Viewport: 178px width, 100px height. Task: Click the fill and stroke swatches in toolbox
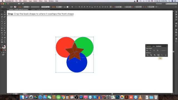(x=4, y=47)
